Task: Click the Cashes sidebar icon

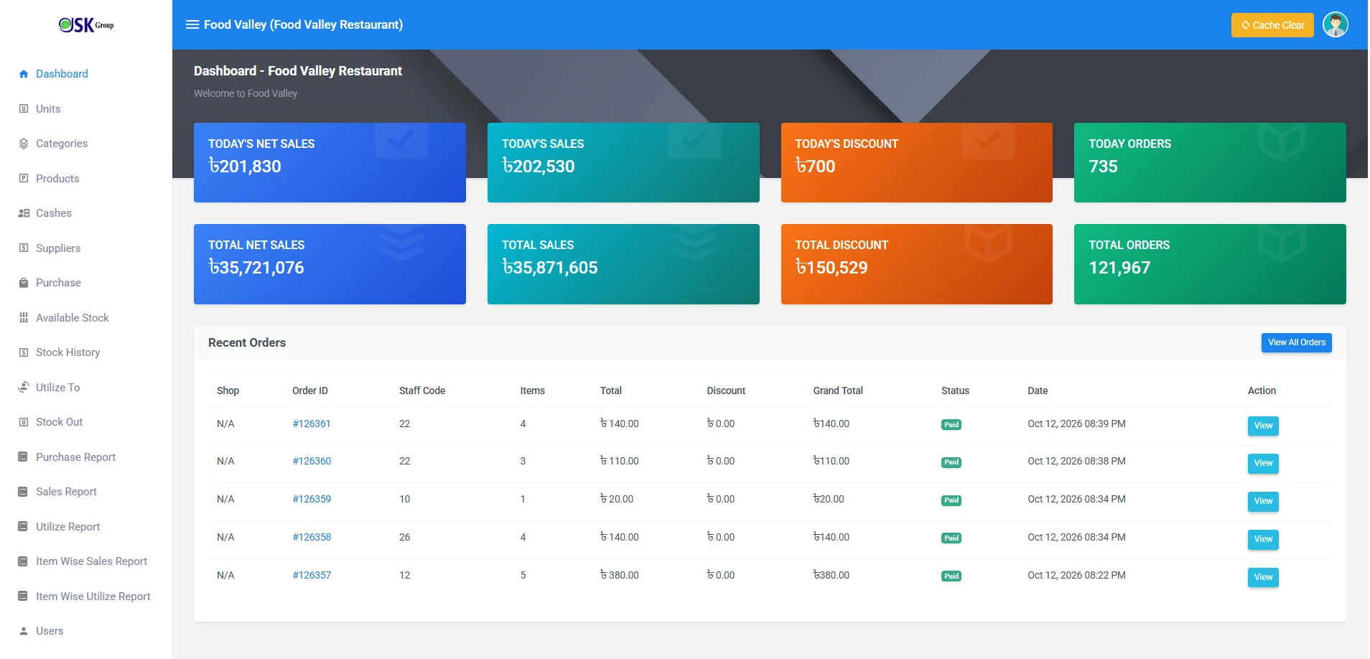Action: click(x=24, y=213)
